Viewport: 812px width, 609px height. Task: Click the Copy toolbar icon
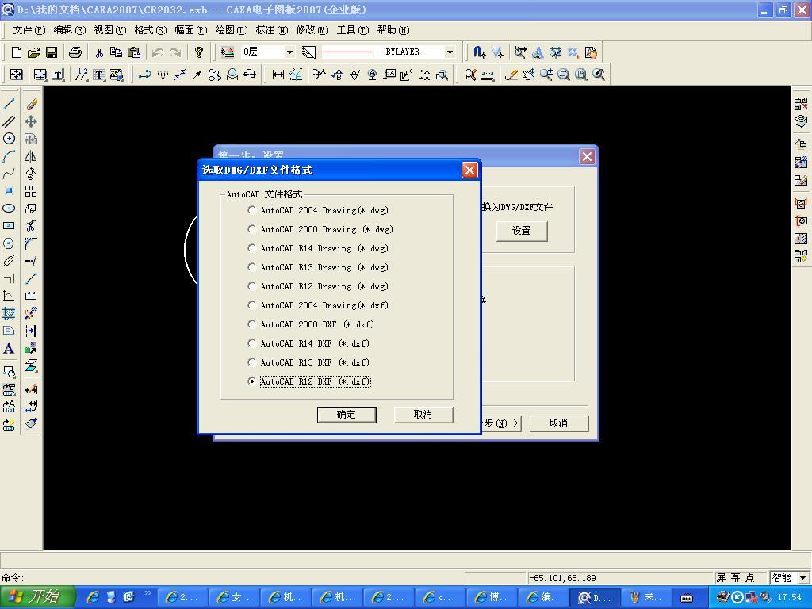coord(116,52)
